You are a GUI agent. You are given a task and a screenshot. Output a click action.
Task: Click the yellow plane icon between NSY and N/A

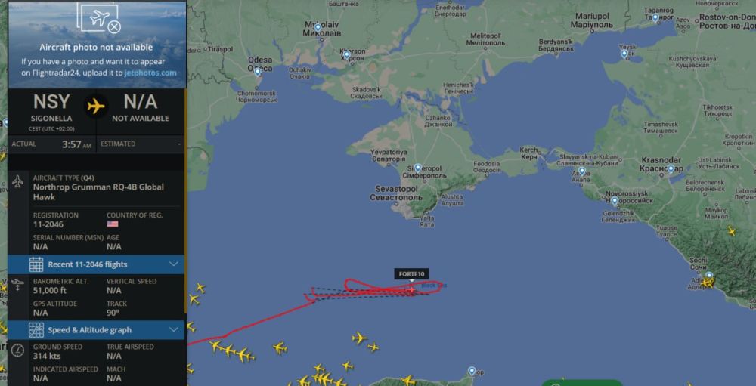point(96,106)
